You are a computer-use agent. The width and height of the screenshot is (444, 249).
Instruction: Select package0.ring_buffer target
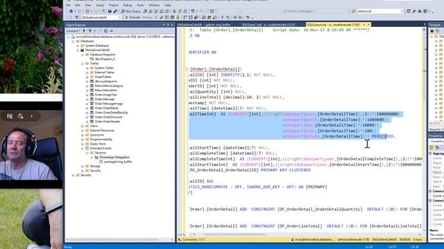pos(118,162)
